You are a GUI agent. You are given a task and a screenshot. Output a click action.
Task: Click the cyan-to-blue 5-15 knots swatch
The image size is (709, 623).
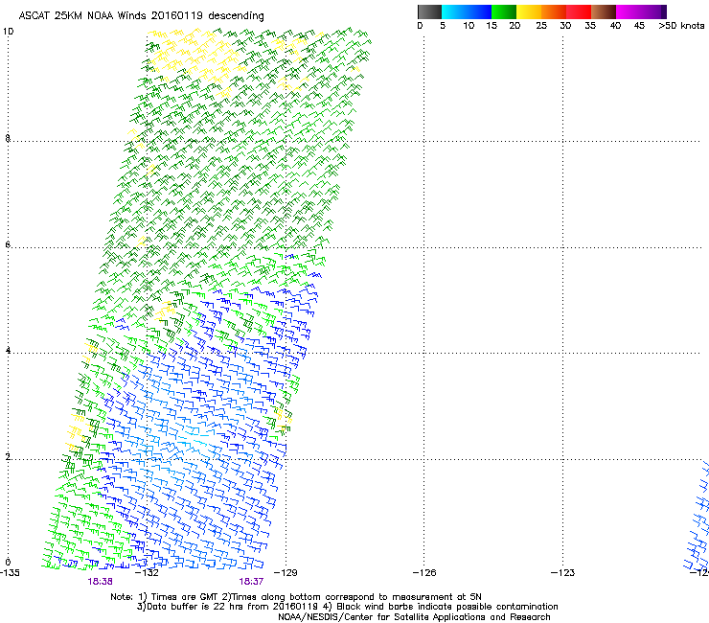(467, 12)
